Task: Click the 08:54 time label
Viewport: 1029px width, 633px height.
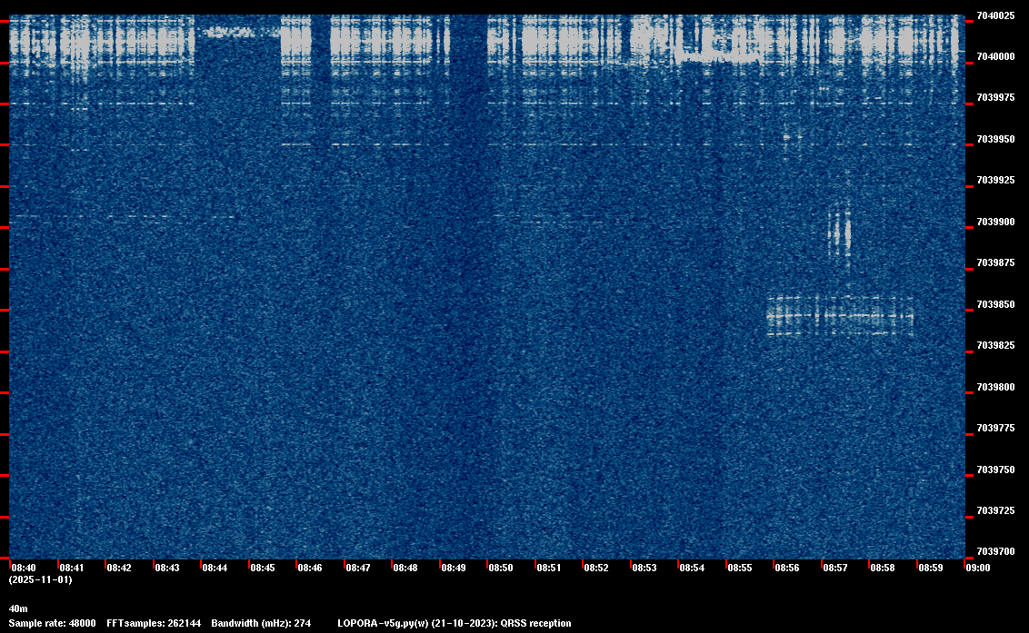Action: (x=693, y=568)
